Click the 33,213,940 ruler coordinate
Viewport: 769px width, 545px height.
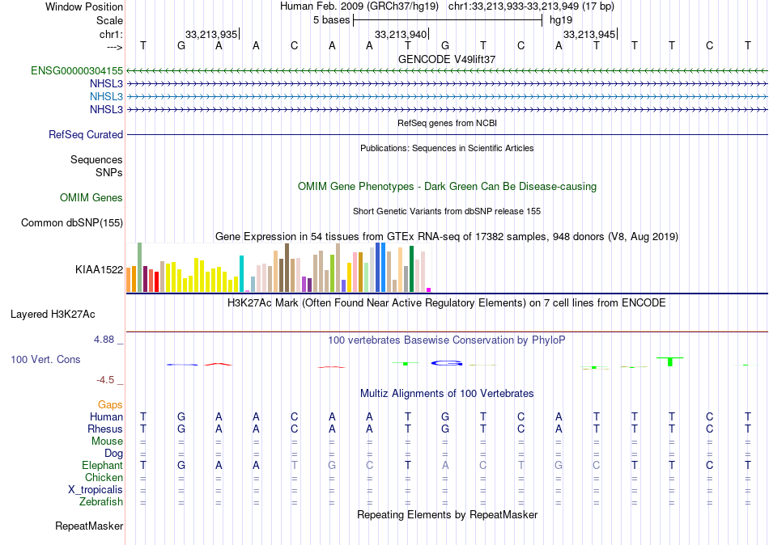[400, 34]
